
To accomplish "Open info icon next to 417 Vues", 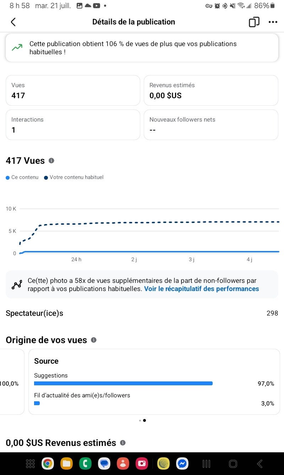I will tap(51, 161).
